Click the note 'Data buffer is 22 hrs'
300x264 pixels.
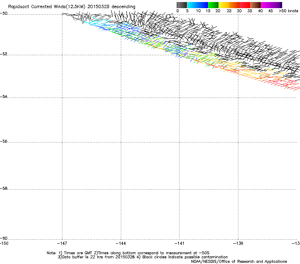pos(82,257)
